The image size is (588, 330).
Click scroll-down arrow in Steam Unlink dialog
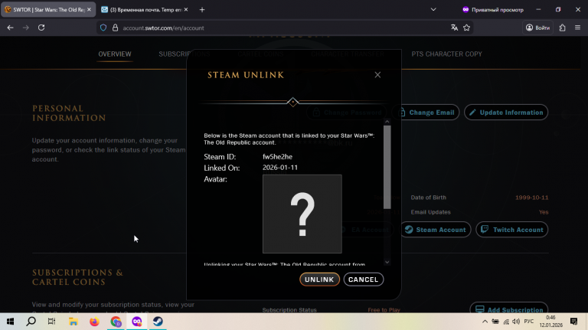coord(387,262)
